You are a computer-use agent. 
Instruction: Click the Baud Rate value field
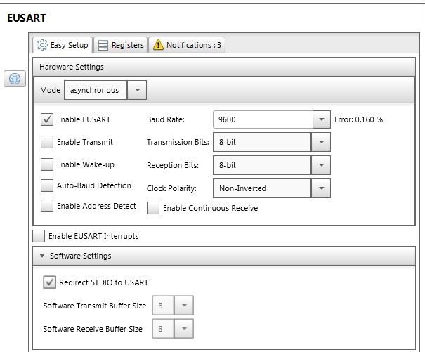click(261, 119)
